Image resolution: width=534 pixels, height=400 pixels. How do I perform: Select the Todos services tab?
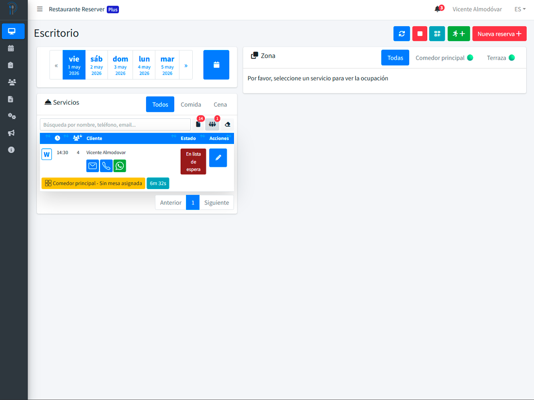pyautogui.click(x=160, y=104)
